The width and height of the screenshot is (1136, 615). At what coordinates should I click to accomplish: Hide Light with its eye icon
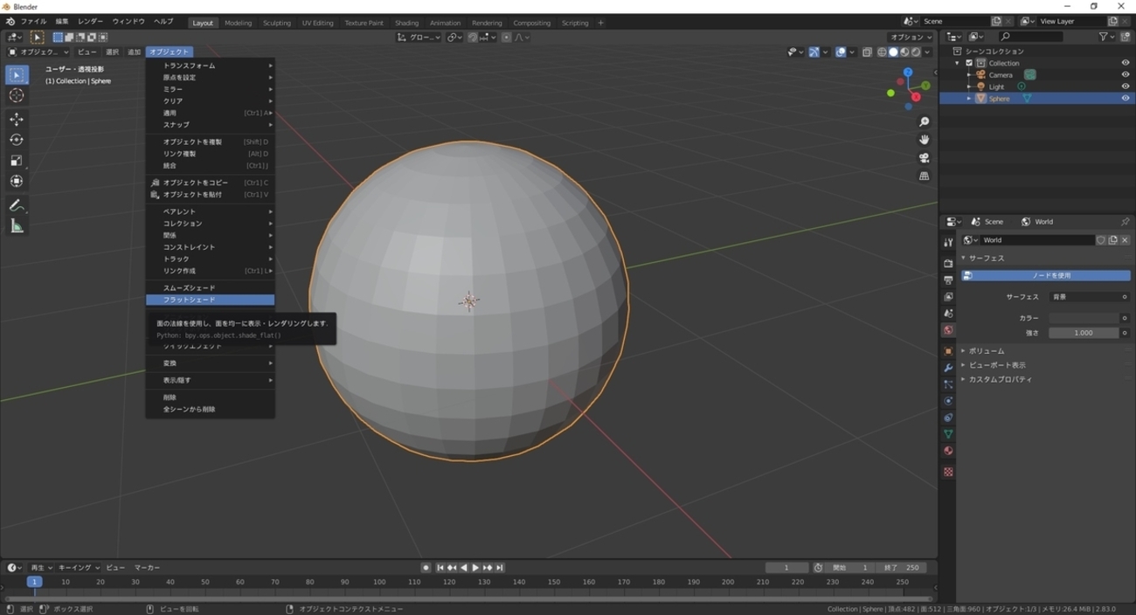pos(1125,86)
